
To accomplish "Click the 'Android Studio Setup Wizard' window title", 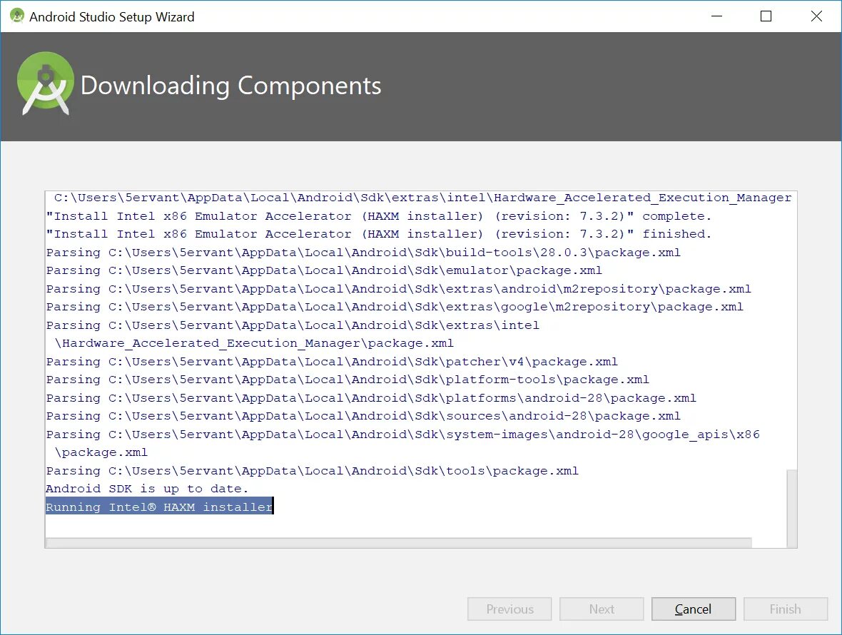I will pyautogui.click(x=112, y=16).
